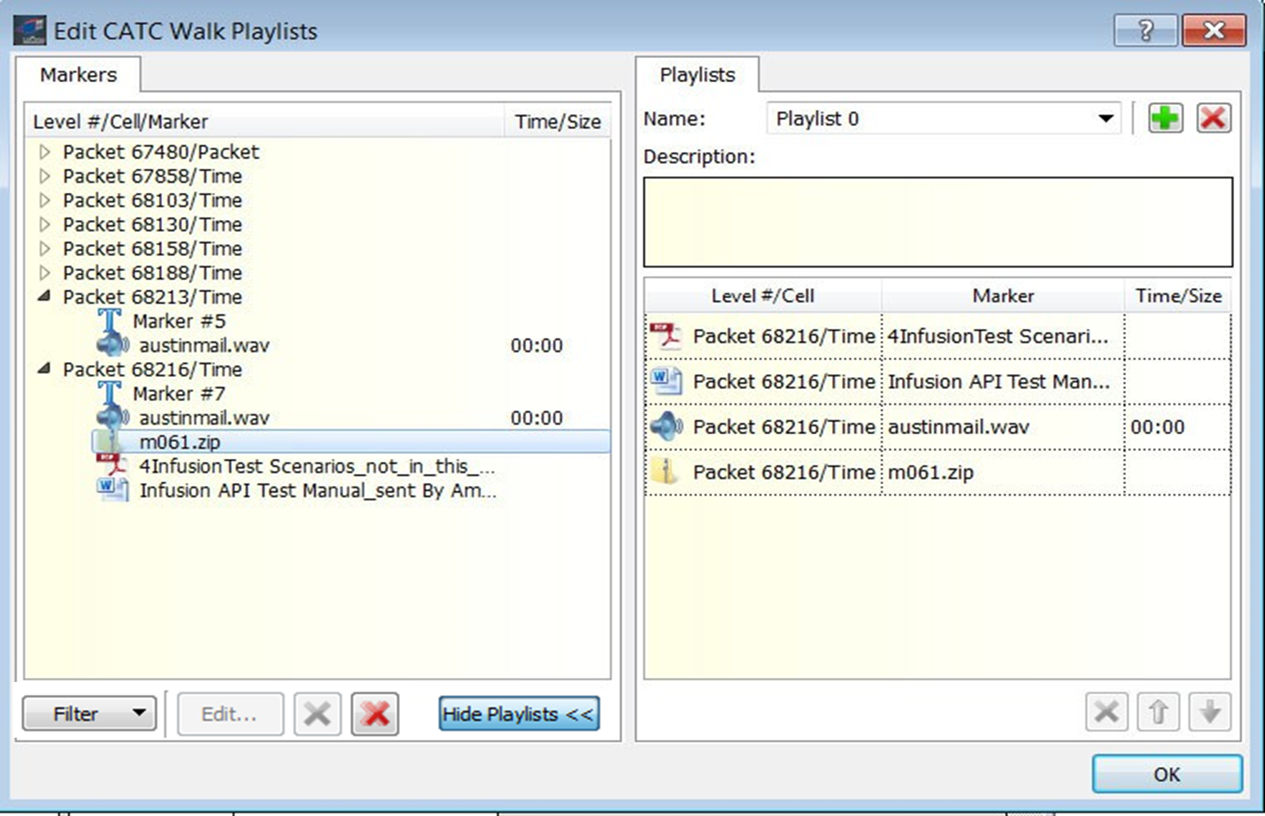Select austinmail.wav under Packet 68216/Time in tree
1265x816 pixels.
coord(204,418)
